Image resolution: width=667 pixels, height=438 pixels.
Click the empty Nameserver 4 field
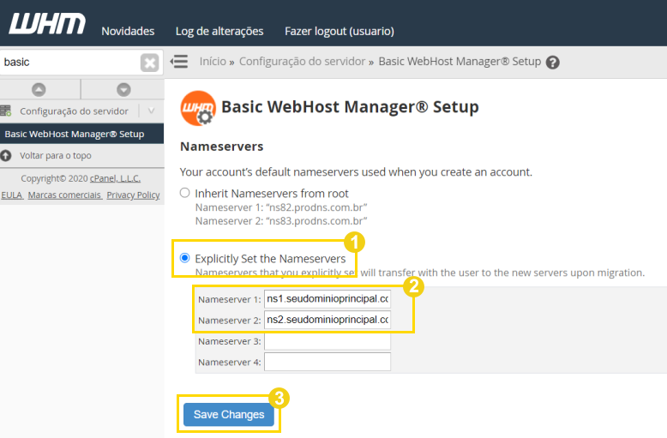pyautogui.click(x=327, y=362)
